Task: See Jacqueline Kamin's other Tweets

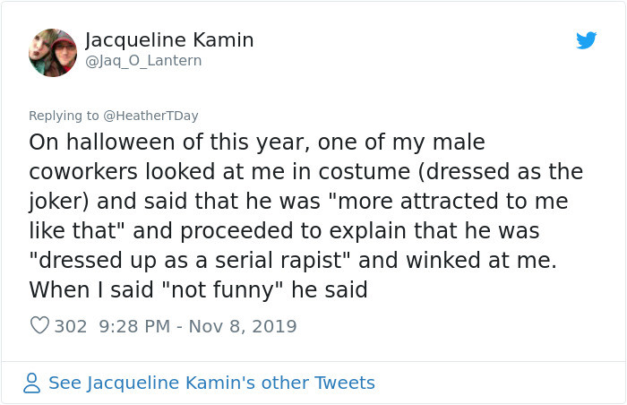Action: click(211, 383)
